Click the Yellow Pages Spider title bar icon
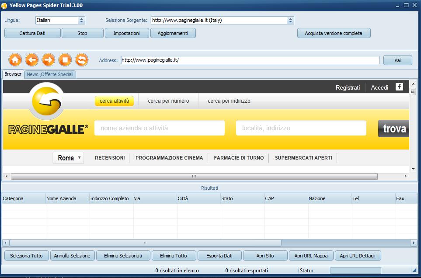The image size is (421, 278). pyautogui.click(x=4, y=5)
